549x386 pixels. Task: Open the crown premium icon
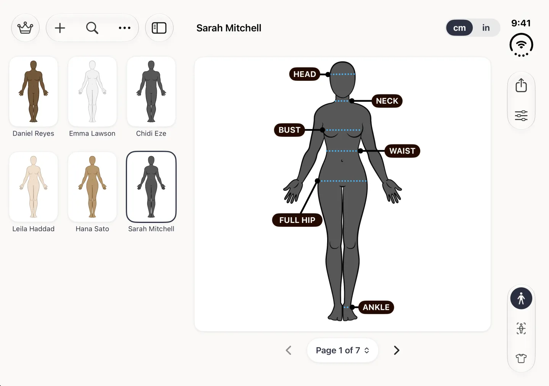tap(26, 28)
